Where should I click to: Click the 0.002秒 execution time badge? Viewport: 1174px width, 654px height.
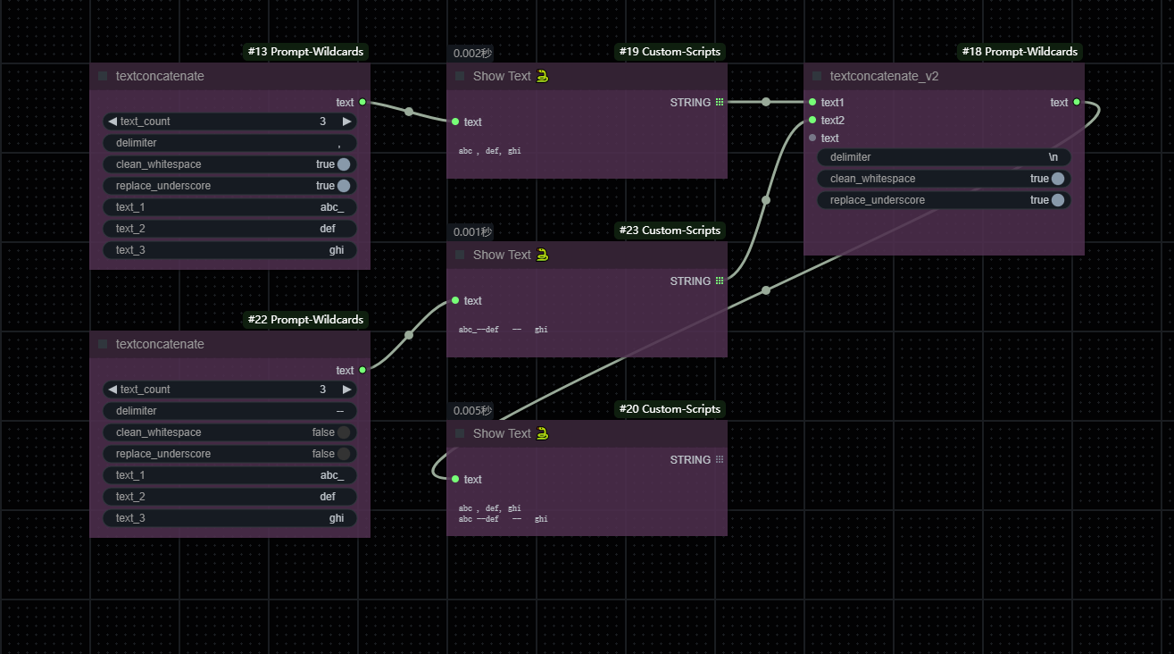(472, 54)
